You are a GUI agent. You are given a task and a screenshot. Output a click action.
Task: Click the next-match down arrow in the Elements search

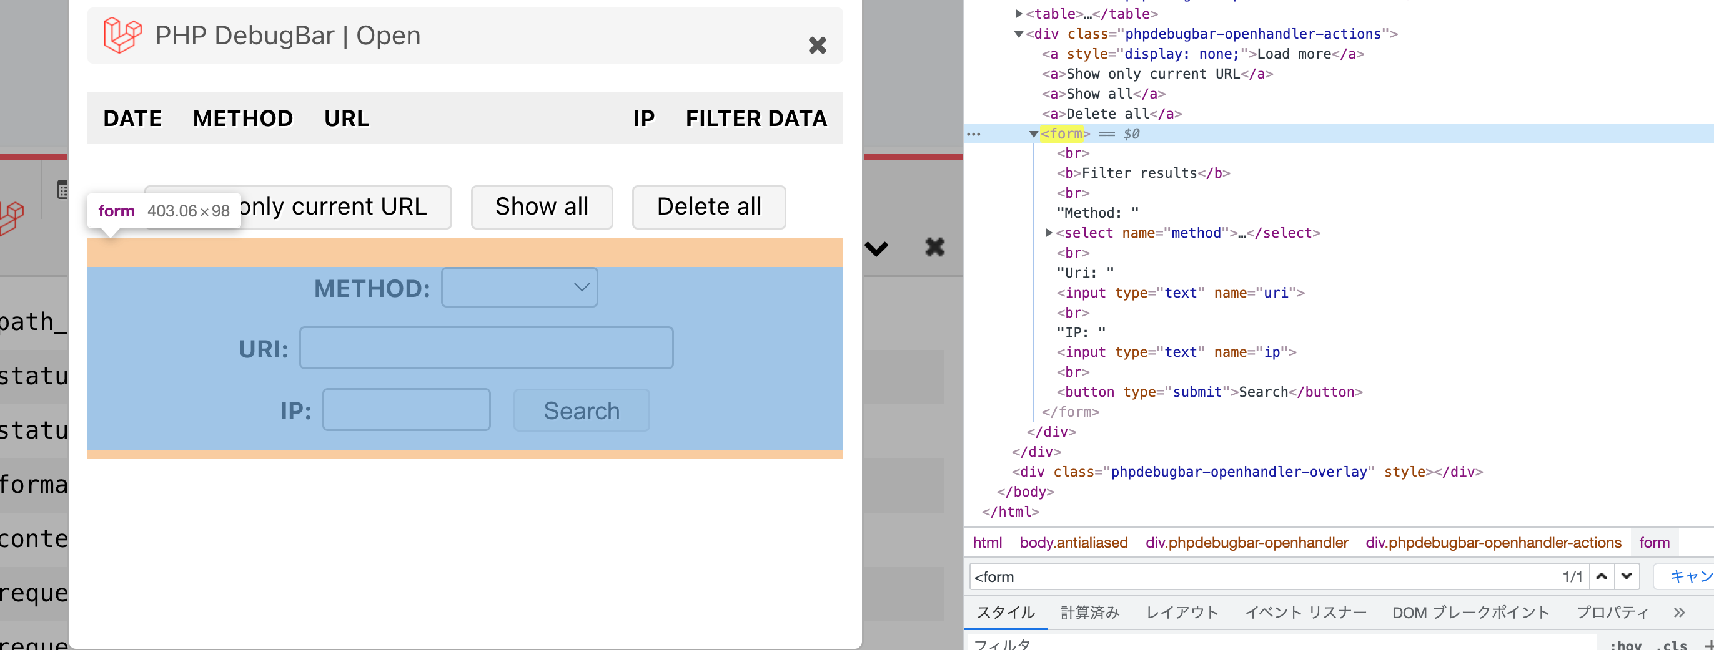click(x=1628, y=576)
